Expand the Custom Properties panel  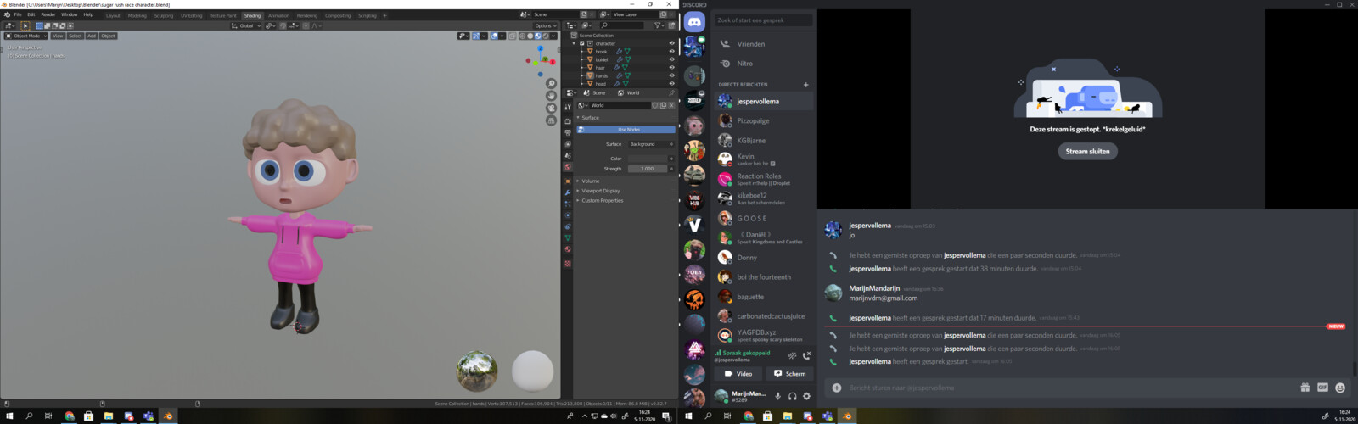point(602,200)
